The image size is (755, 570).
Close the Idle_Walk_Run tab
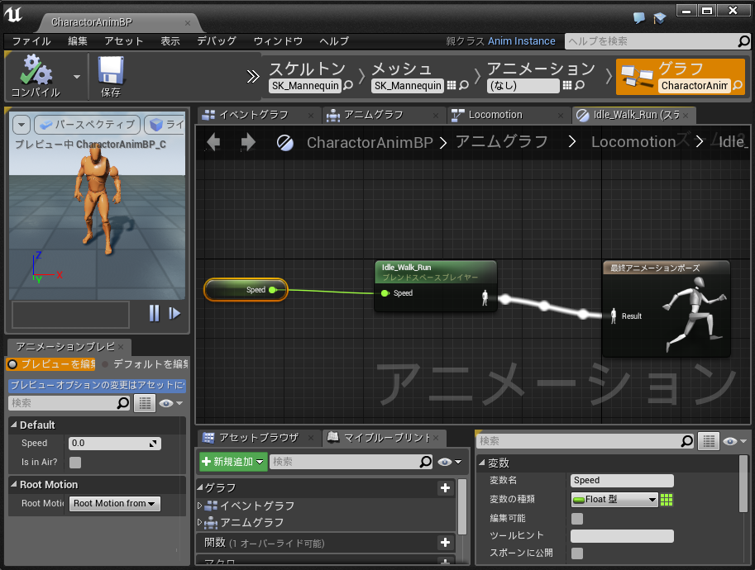(x=686, y=116)
